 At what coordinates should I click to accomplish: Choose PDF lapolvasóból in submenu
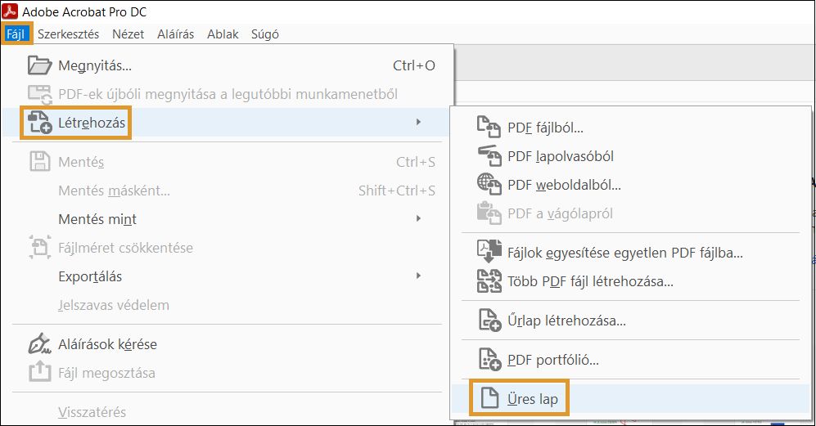(631, 156)
